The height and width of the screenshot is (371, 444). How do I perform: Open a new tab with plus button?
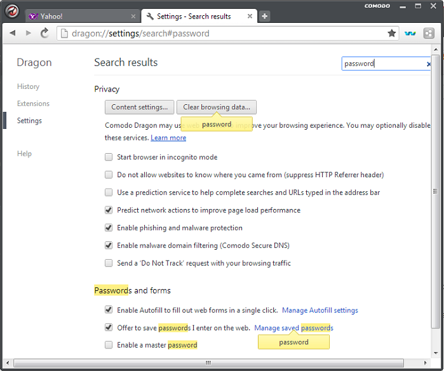pos(264,16)
